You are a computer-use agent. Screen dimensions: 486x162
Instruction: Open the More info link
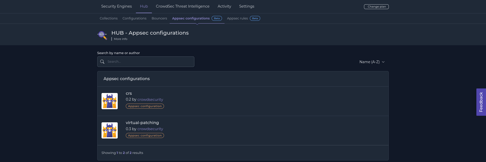coord(120,39)
